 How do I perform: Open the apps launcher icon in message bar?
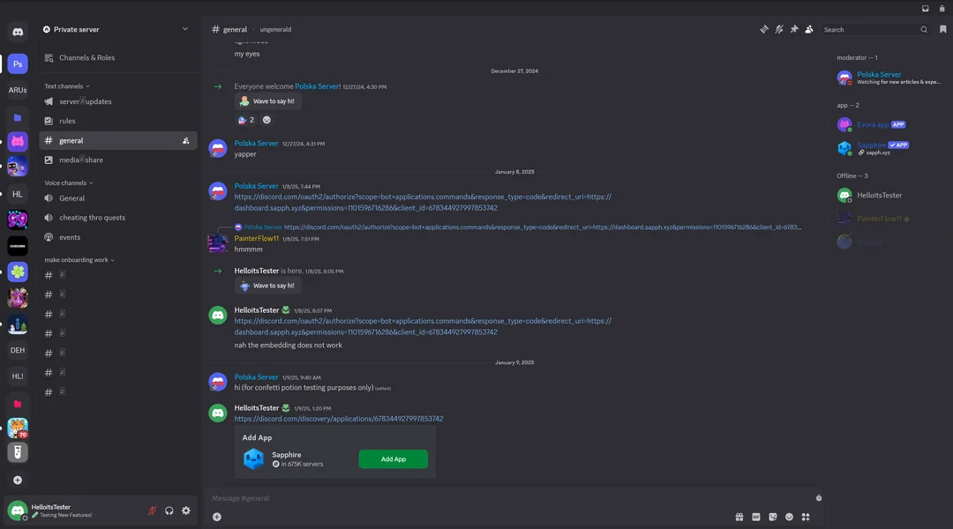click(x=806, y=517)
